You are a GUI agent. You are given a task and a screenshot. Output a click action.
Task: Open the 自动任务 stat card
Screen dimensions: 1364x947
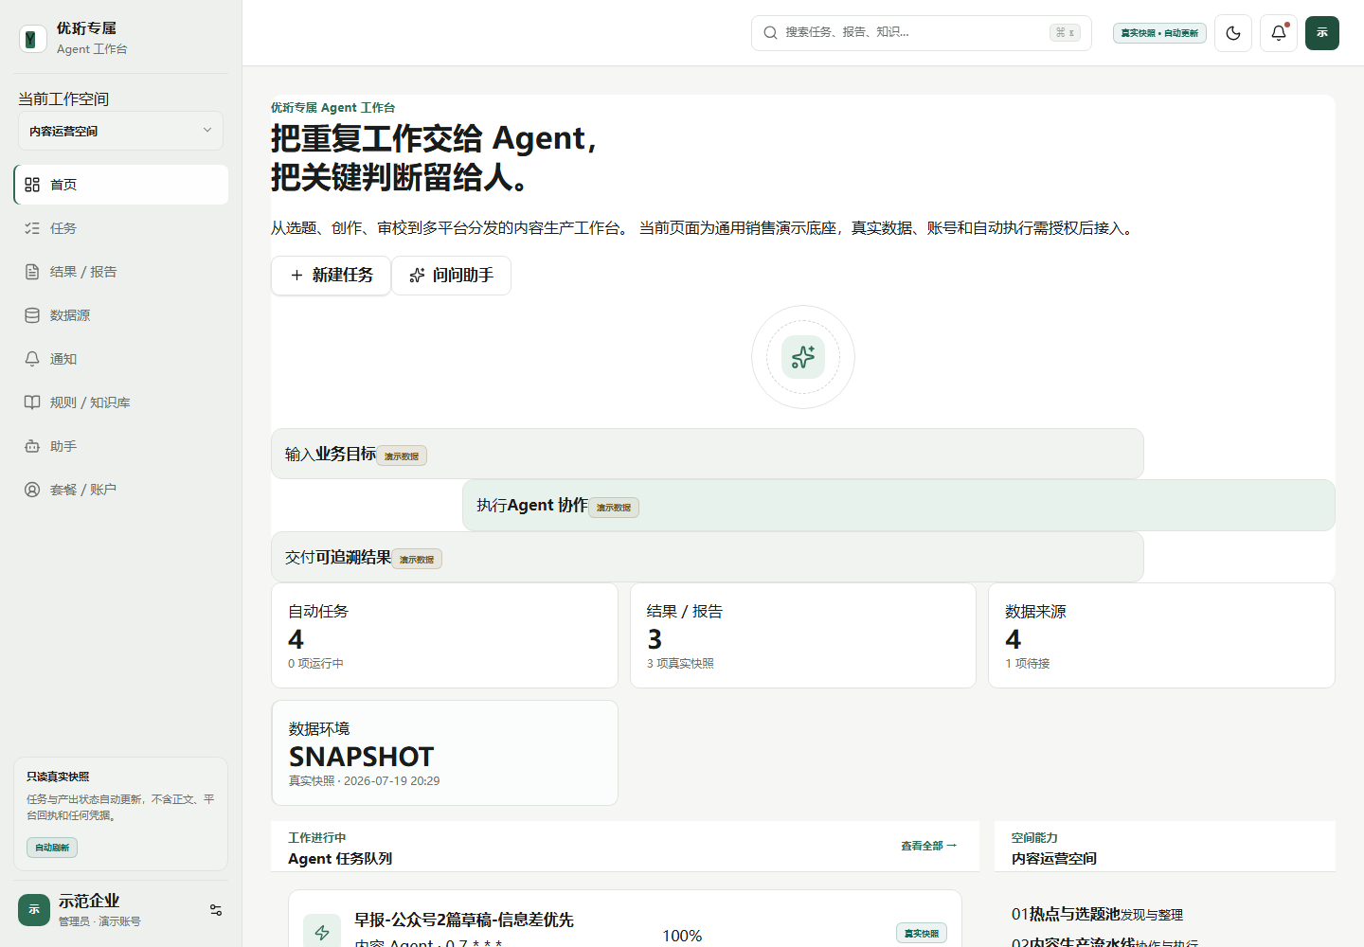[x=444, y=635]
